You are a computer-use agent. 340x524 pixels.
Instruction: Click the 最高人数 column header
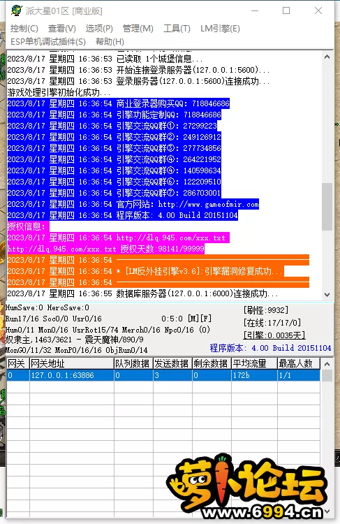(299, 363)
